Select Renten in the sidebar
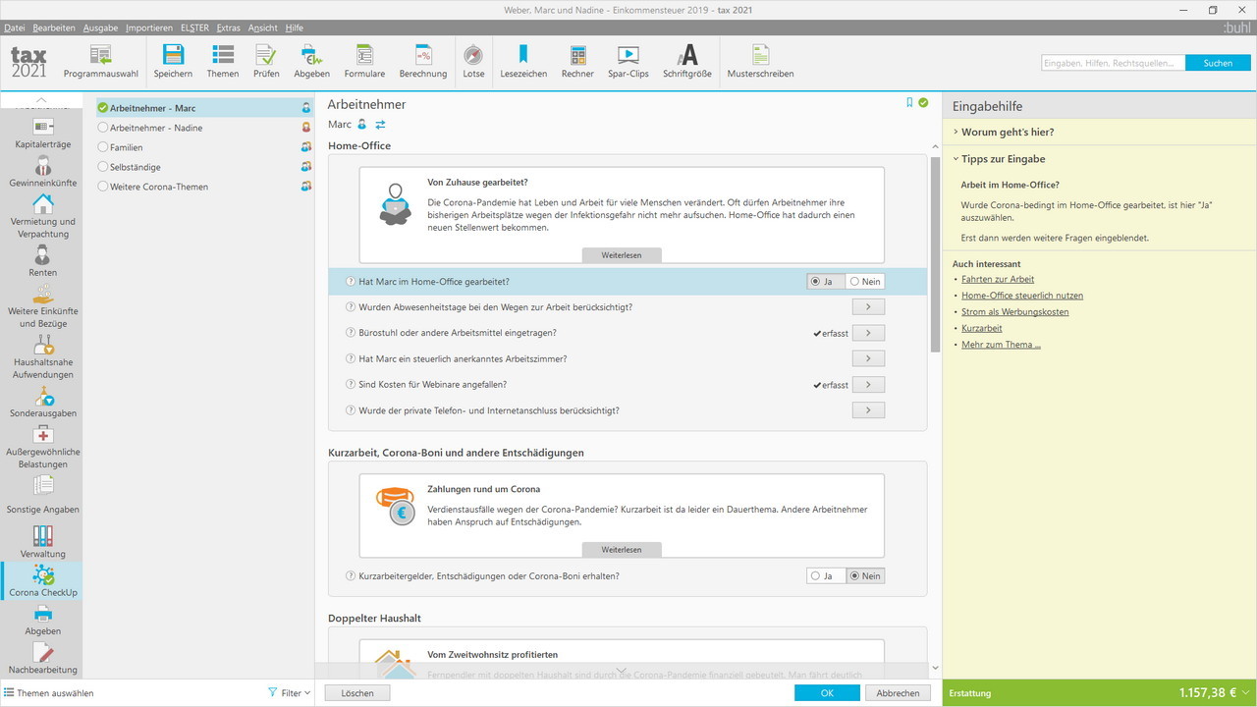Viewport: 1257px width, 707px height. tap(43, 261)
